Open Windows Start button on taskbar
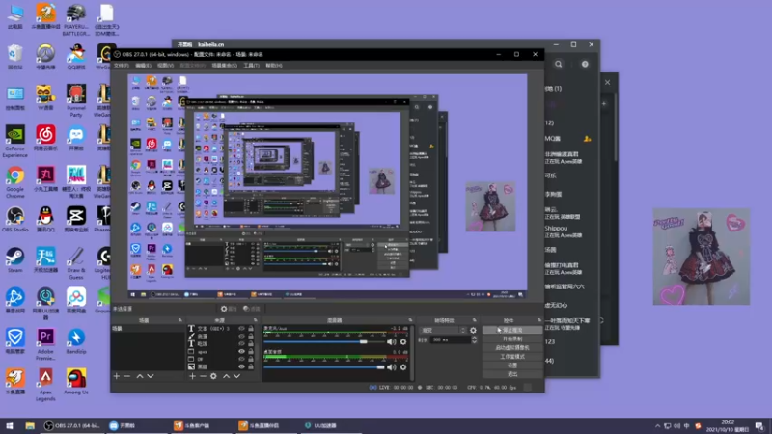Viewport: 772px width, 434px height. pyautogui.click(x=10, y=425)
